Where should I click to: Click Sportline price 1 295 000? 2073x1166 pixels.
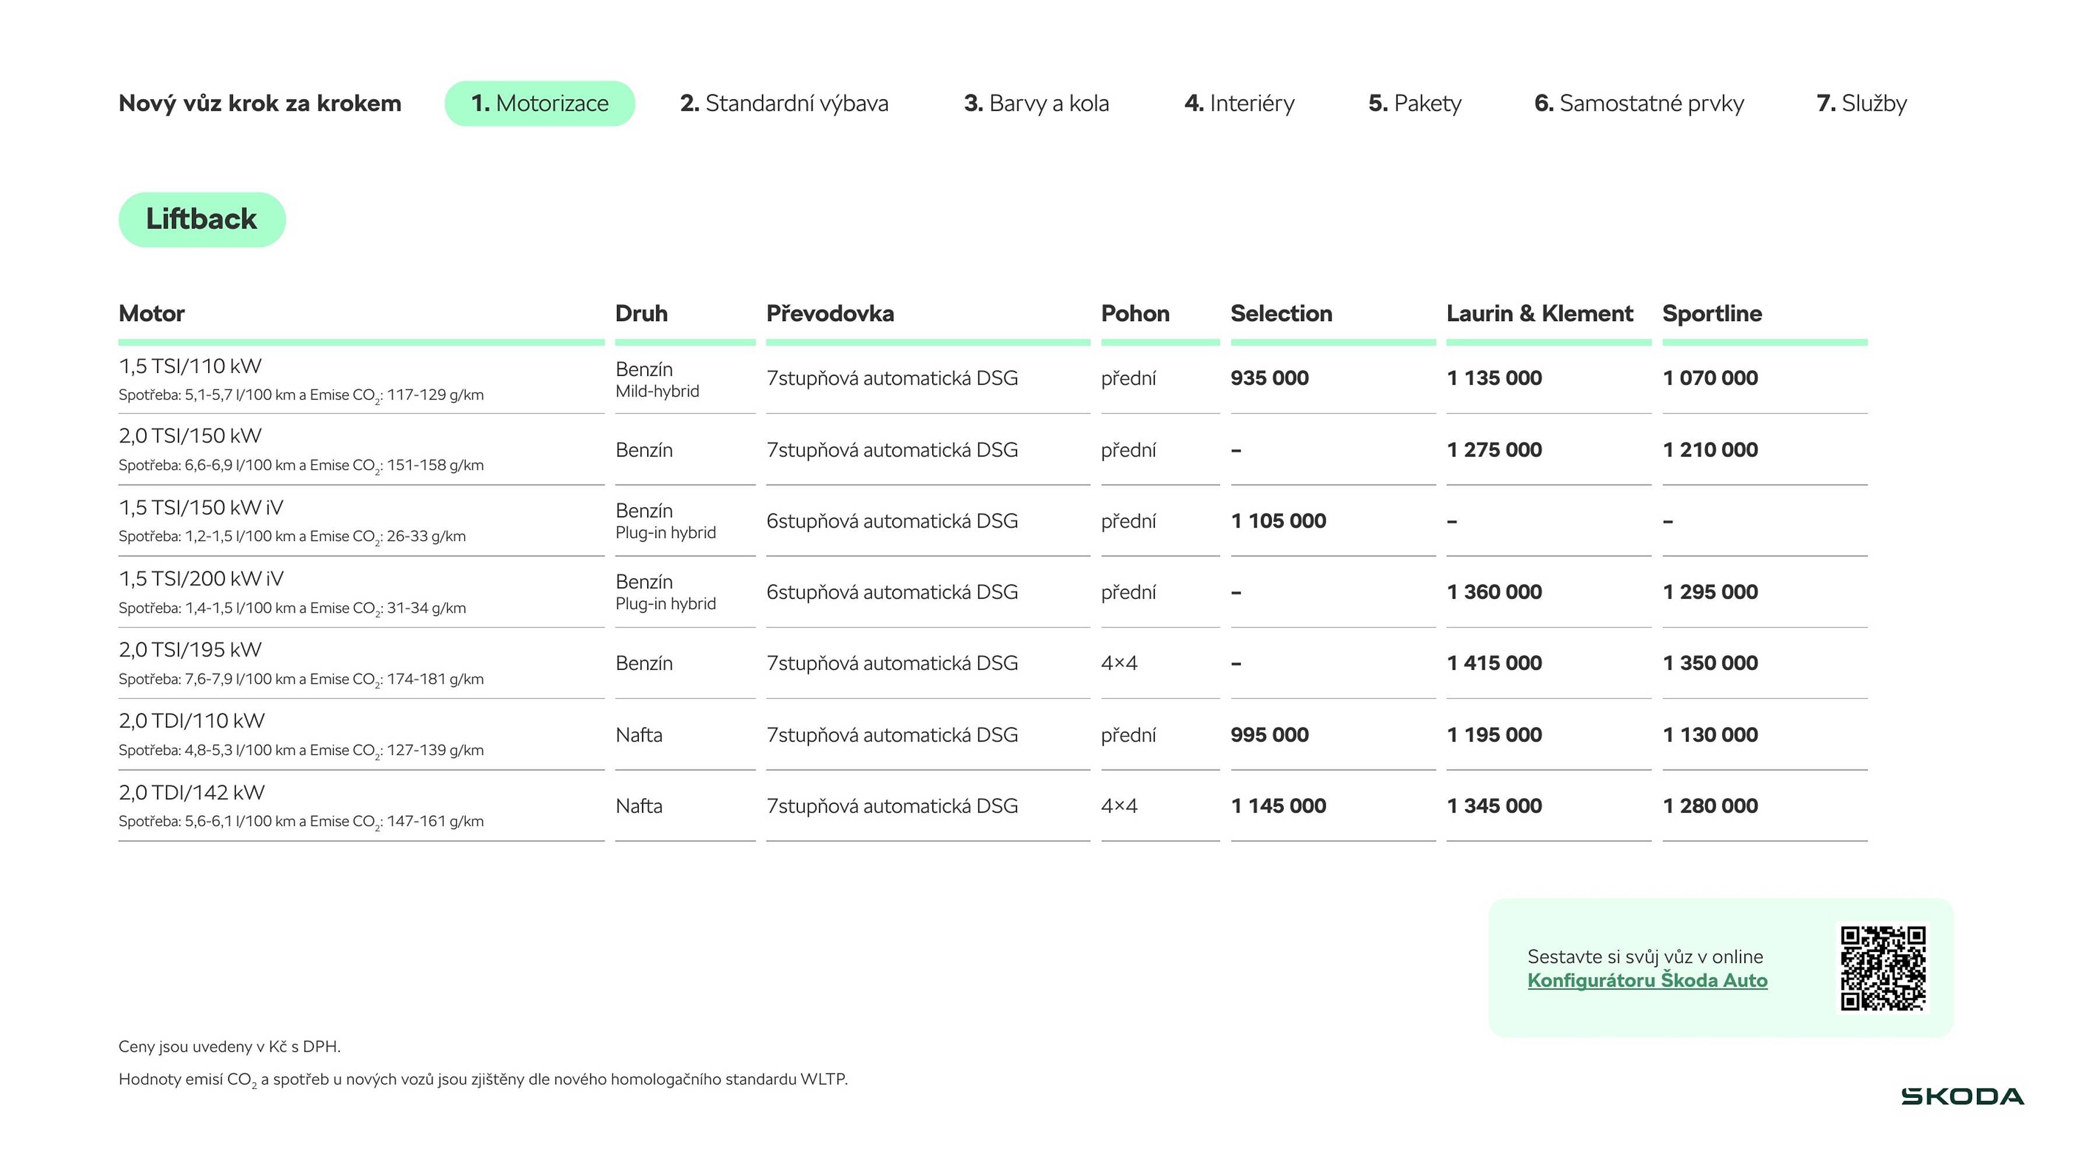[x=1710, y=592]
